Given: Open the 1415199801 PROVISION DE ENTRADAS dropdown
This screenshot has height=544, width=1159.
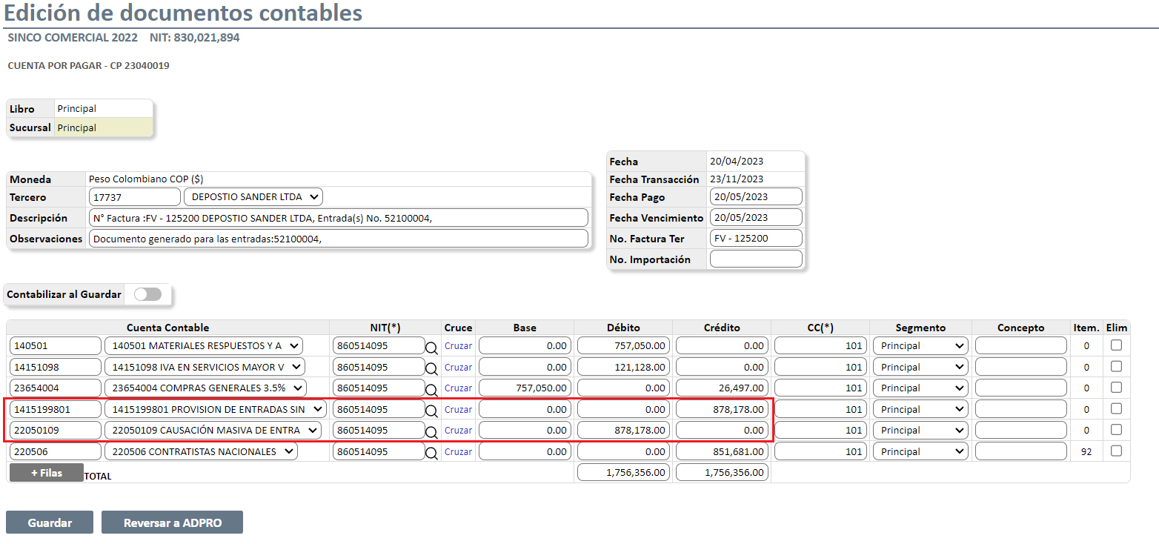Looking at the screenshot, I should 216,409.
